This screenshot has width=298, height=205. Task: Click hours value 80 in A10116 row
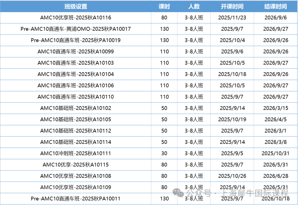pos(164,18)
